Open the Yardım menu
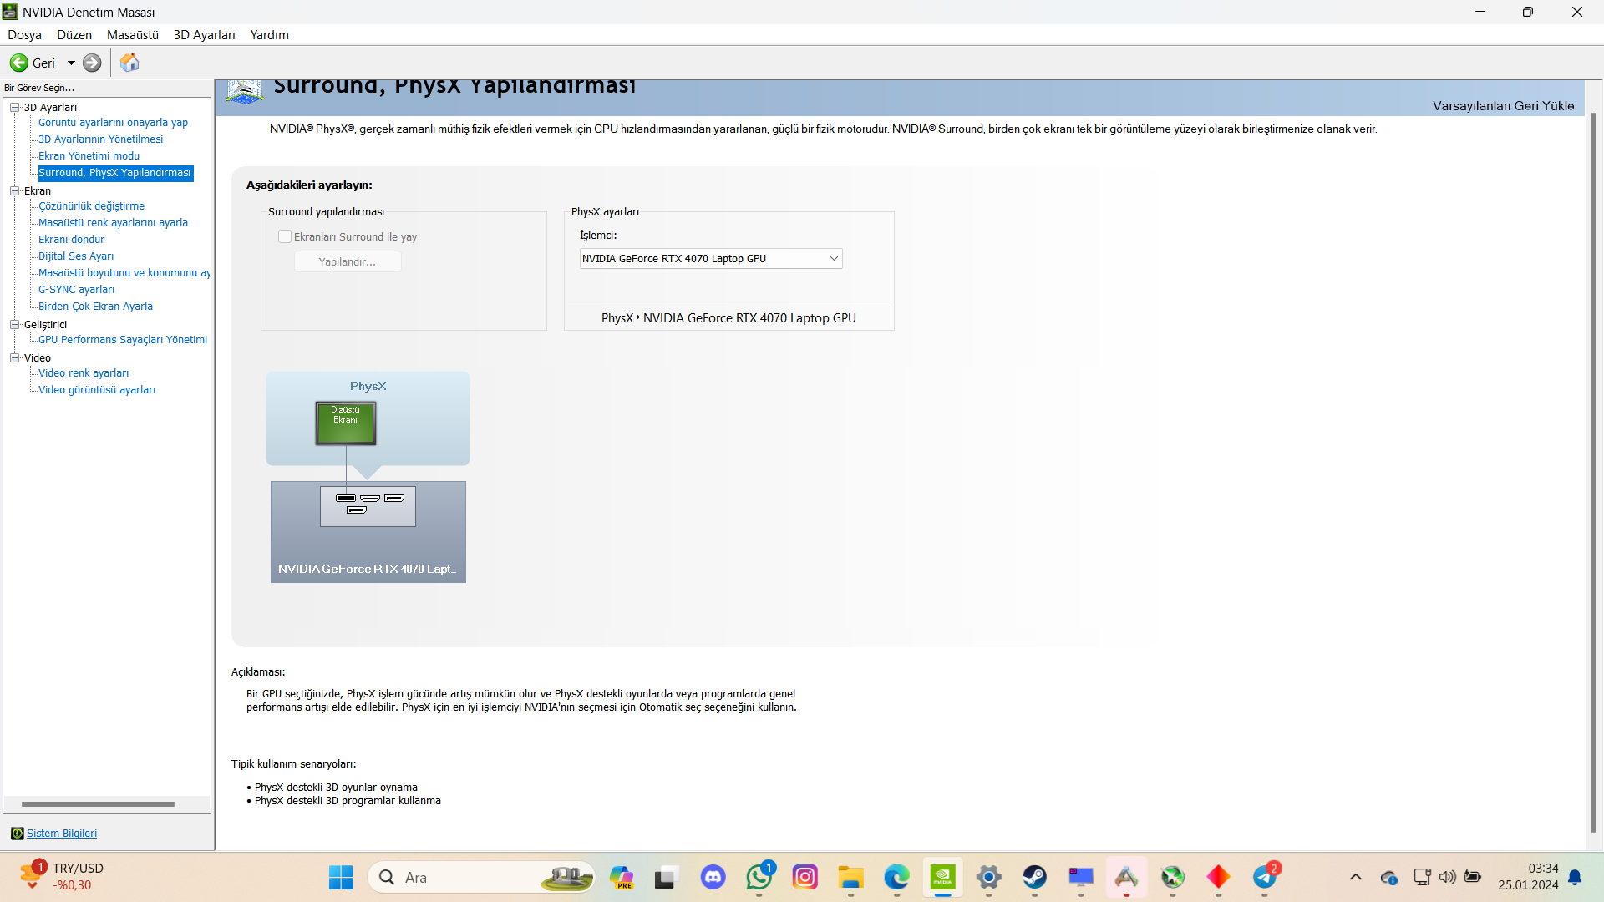 coord(269,35)
